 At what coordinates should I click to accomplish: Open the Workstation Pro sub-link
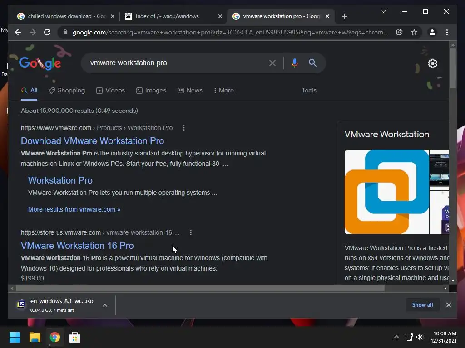pyautogui.click(x=60, y=180)
